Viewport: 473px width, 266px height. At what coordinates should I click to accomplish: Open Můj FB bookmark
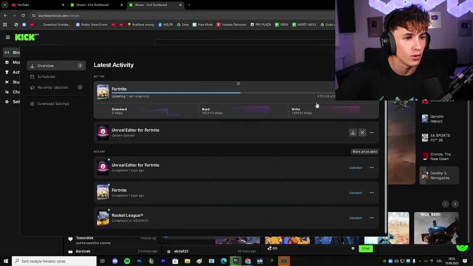click(165, 25)
